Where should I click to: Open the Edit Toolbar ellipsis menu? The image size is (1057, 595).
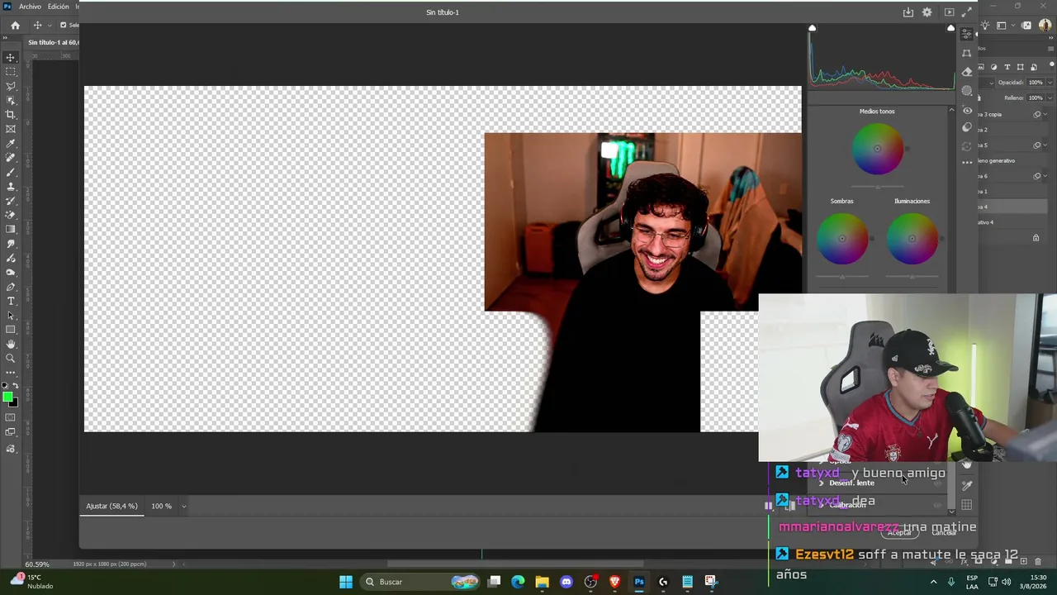point(11,373)
